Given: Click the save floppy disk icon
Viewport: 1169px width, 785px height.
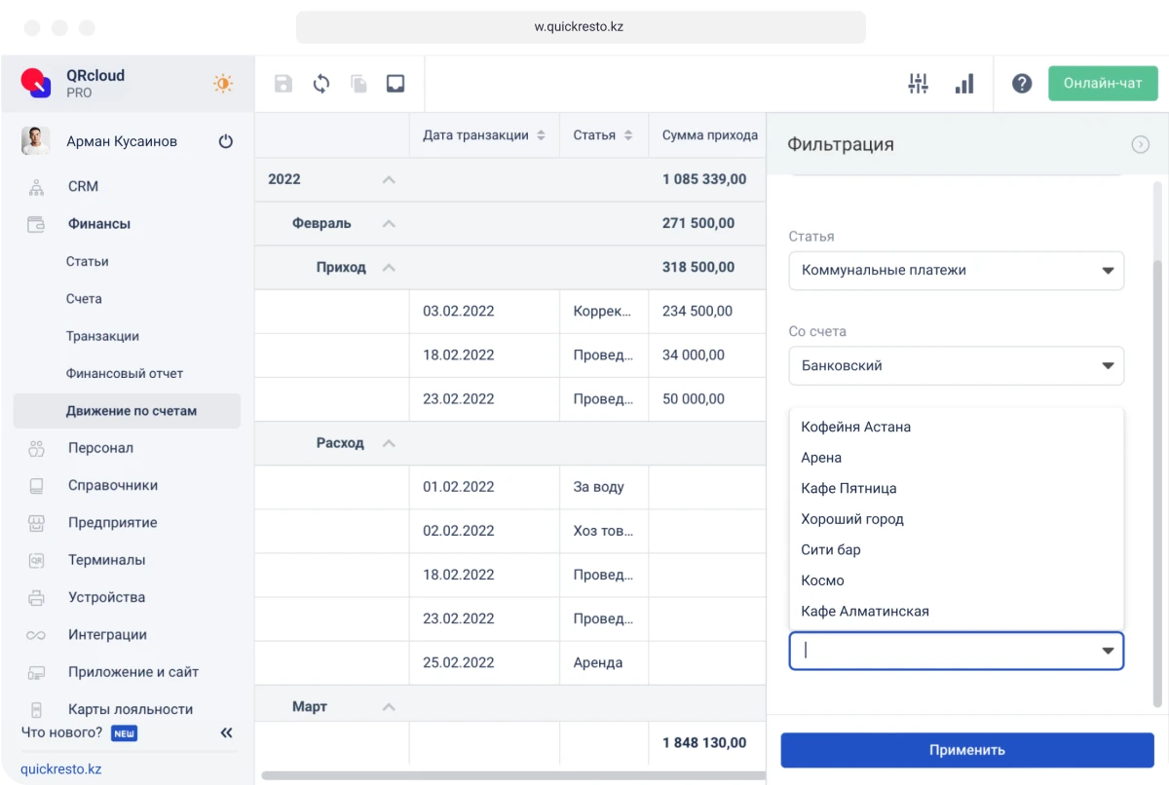Looking at the screenshot, I should [x=283, y=84].
